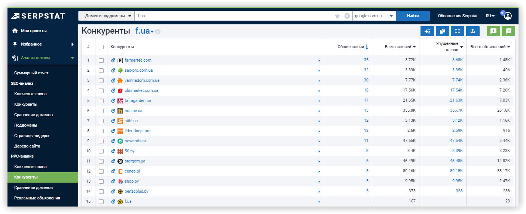
Task: Open user account avatar icon
Action: coord(508,16)
